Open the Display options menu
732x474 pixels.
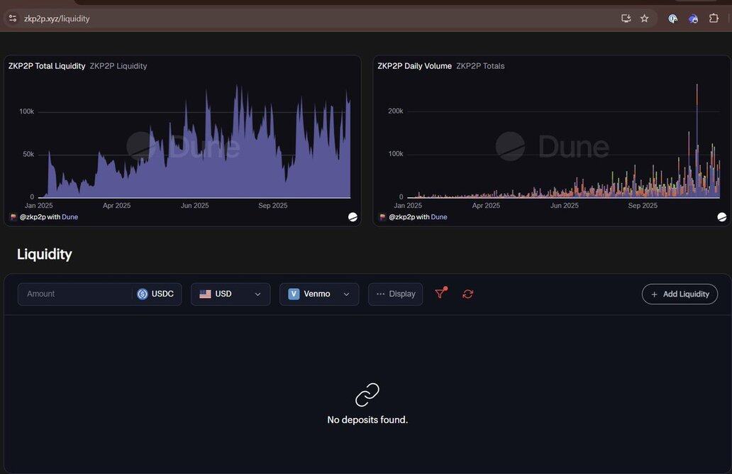[395, 294]
